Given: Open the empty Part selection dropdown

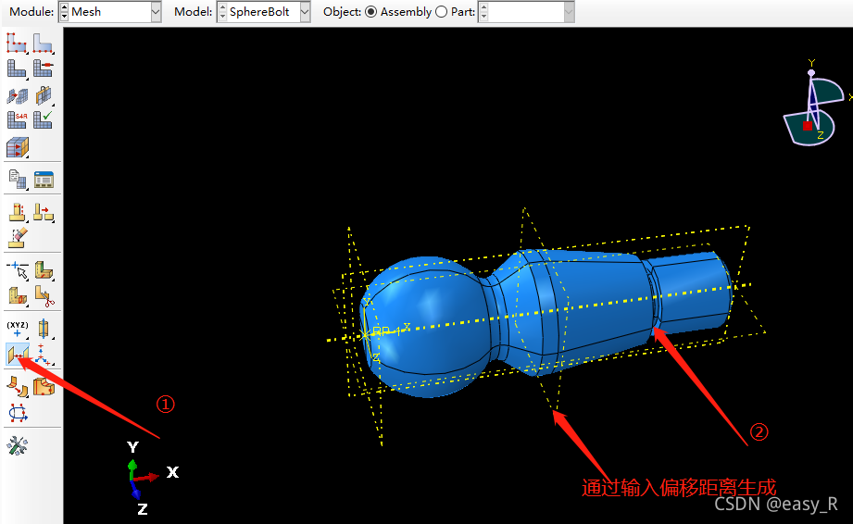Looking at the screenshot, I should point(568,12).
